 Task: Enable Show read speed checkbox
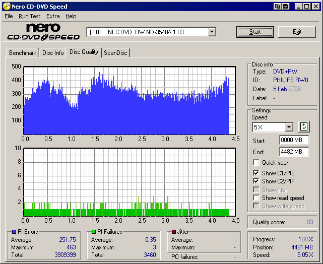(x=256, y=198)
